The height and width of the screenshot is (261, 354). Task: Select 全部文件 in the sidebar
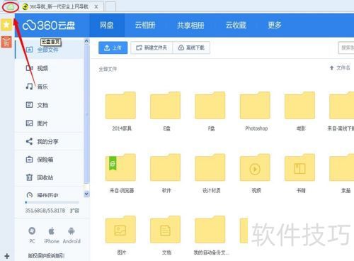(x=50, y=50)
